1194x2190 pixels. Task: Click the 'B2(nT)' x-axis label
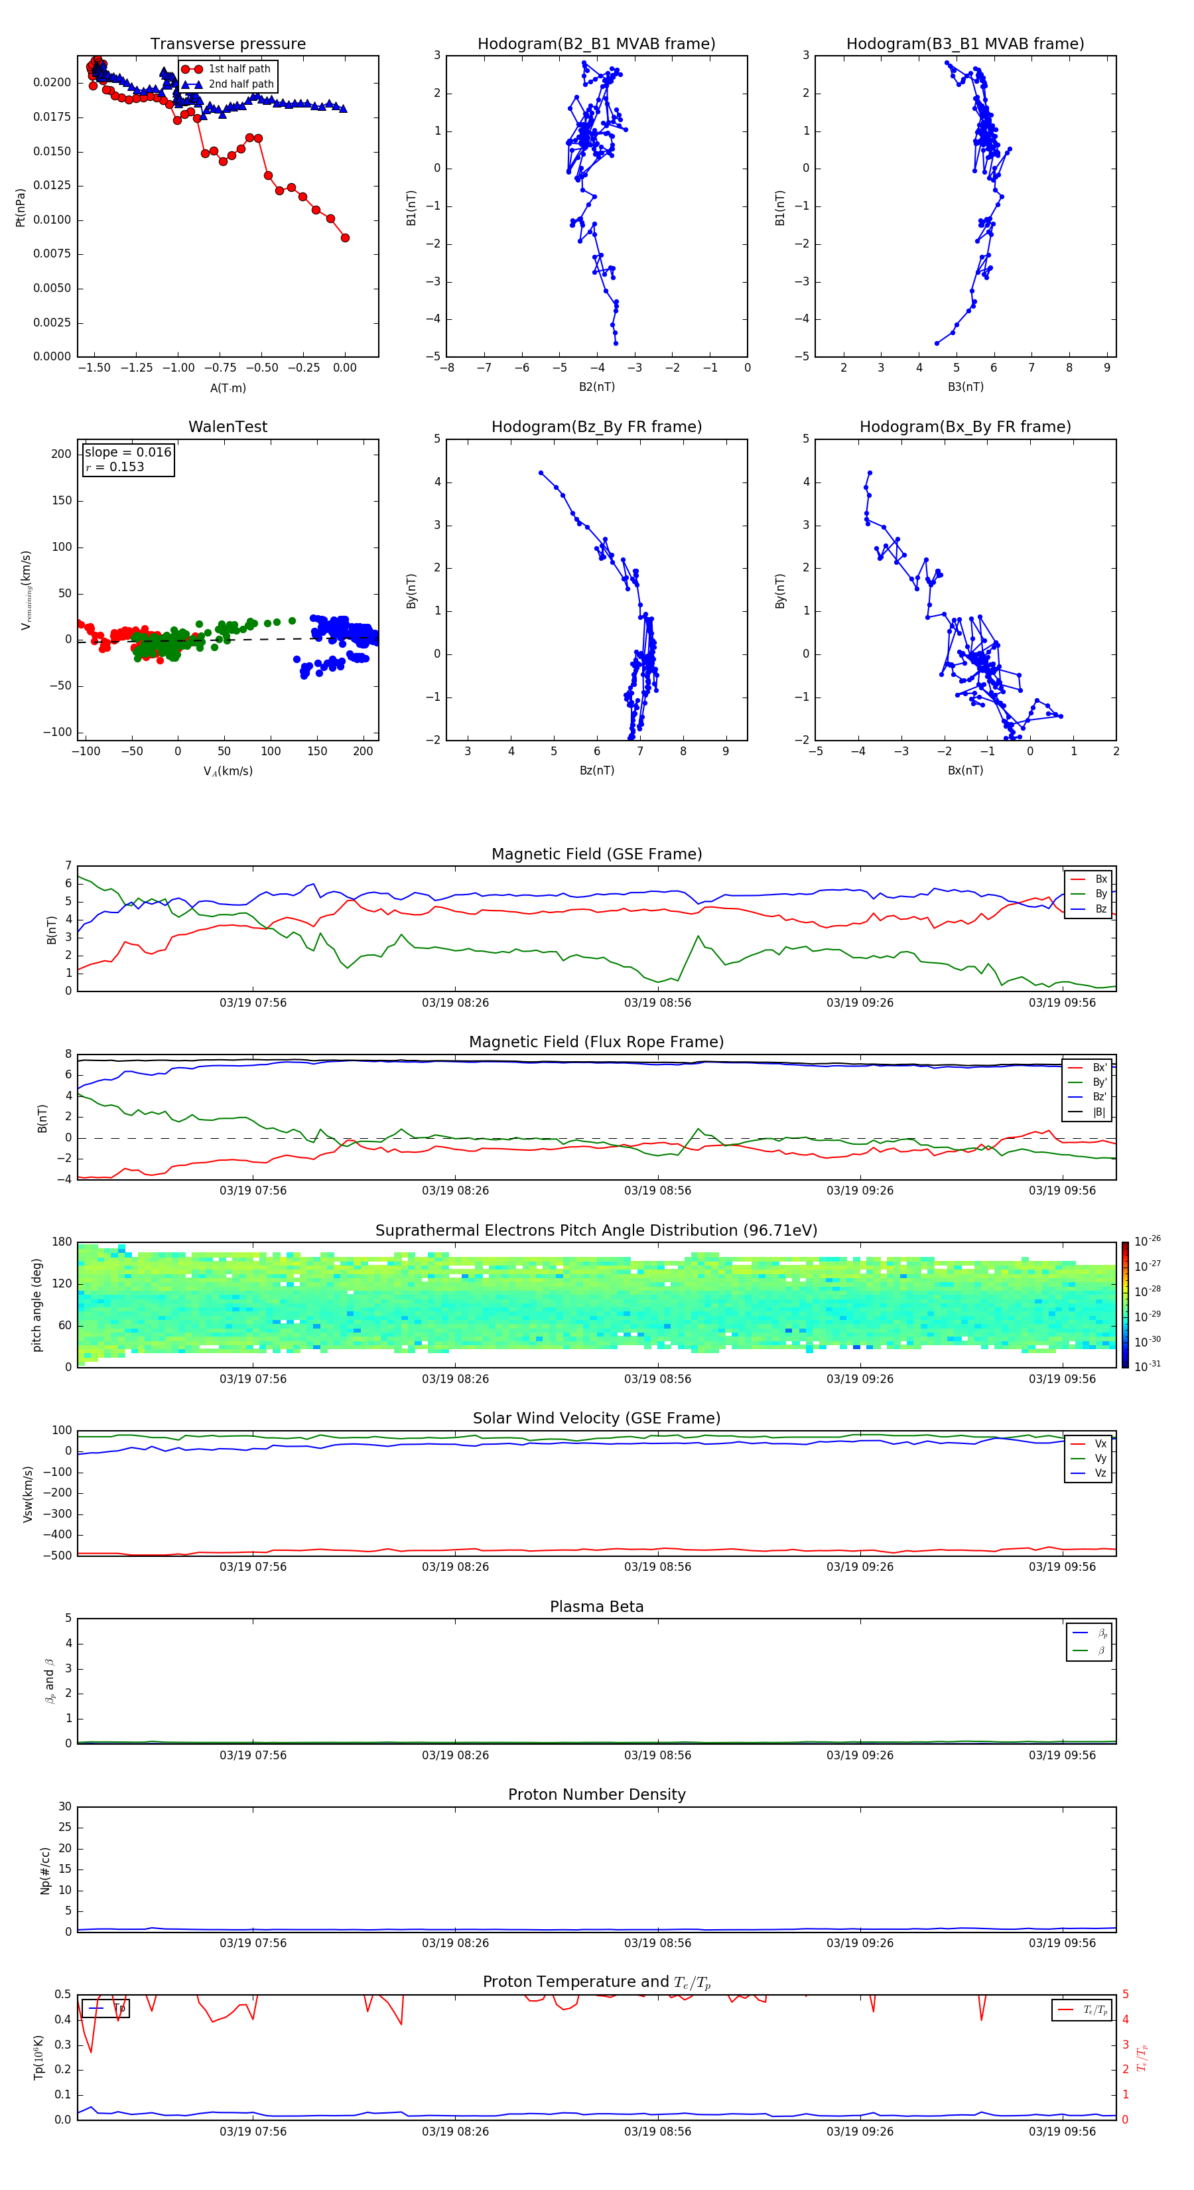[x=596, y=387]
